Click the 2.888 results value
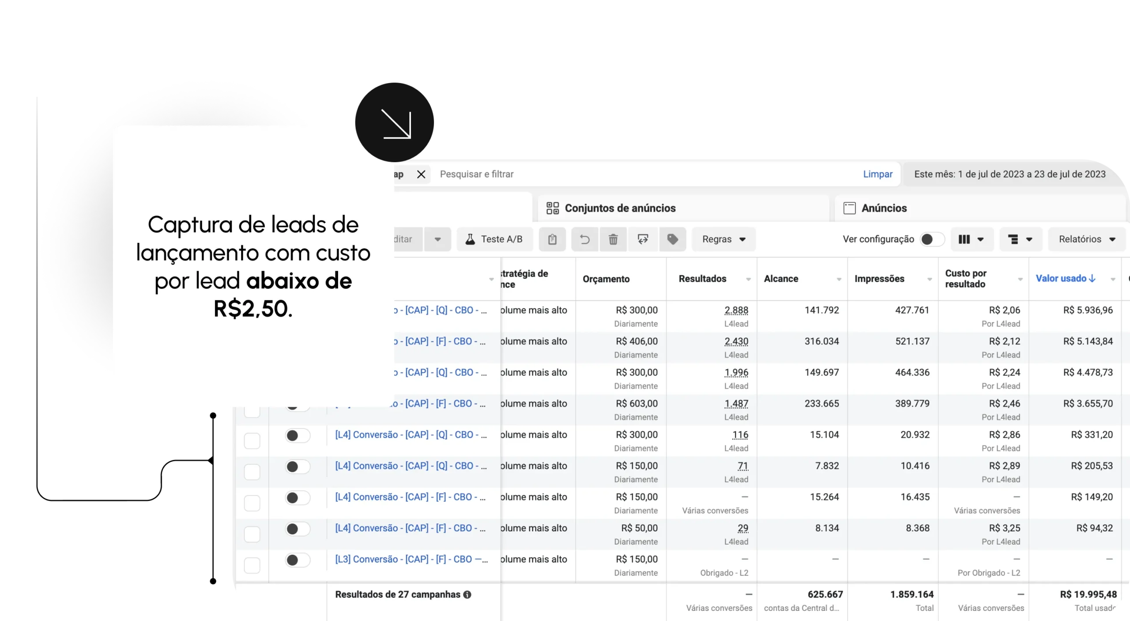The image size is (1130, 621). (x=736, y=310)
